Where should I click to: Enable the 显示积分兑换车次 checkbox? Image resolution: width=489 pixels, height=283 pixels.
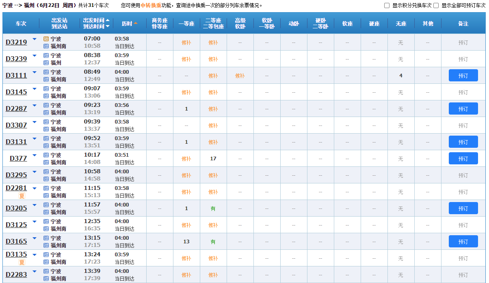(x=387, y=6)
